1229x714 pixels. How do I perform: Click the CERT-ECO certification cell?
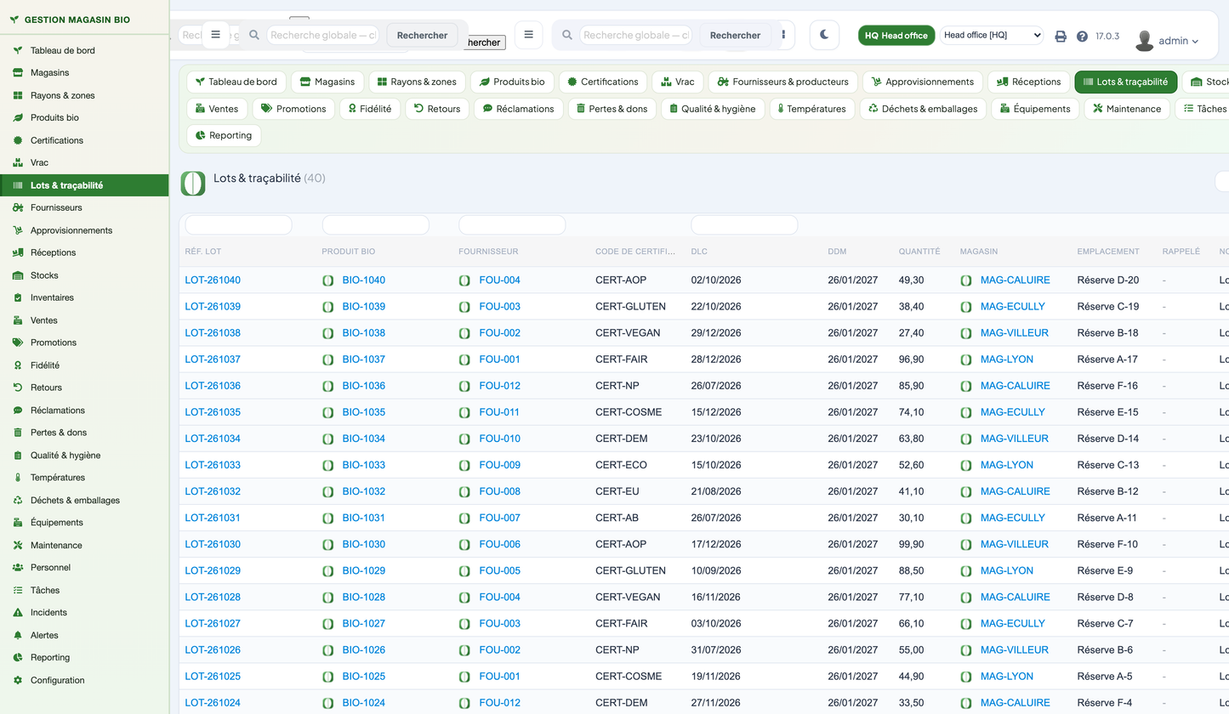click(x=622, y=465)
